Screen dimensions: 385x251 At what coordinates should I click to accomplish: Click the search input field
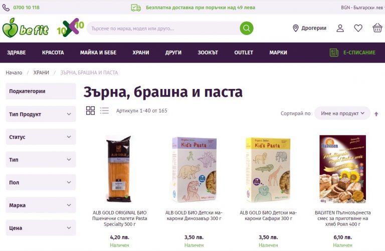163,28
